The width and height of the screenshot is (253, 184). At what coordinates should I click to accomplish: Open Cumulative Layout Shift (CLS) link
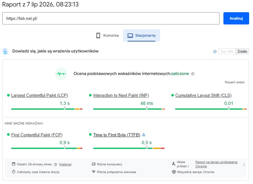(x=203, y=95)
